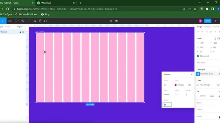The height and width of the screenshot is (123, 220).
Task: Select the My Tutorial layer row
Action: 13,32
